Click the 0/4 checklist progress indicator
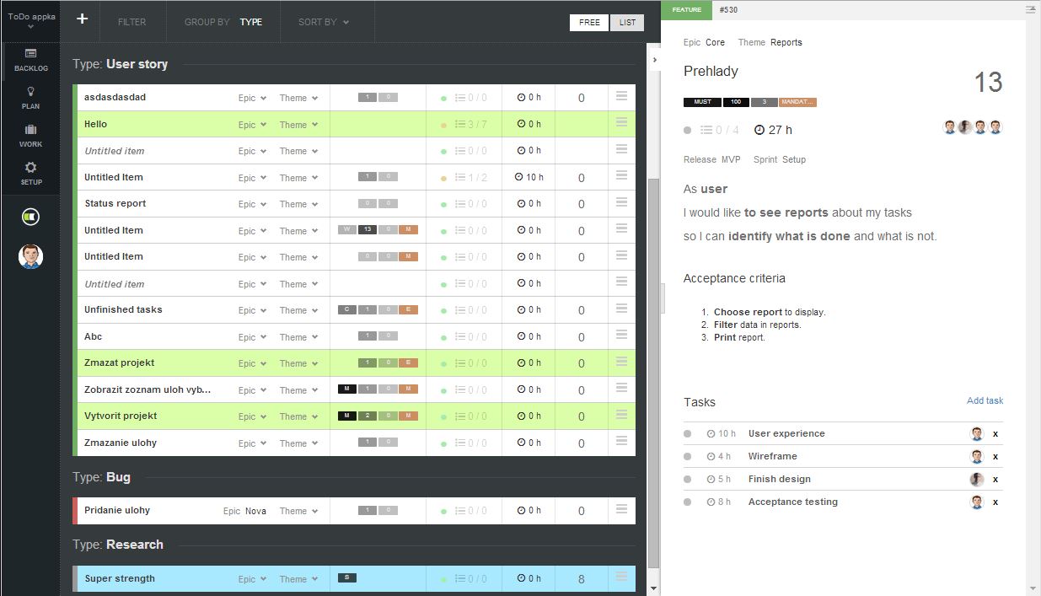1041x596 pixels. (711, 130)
